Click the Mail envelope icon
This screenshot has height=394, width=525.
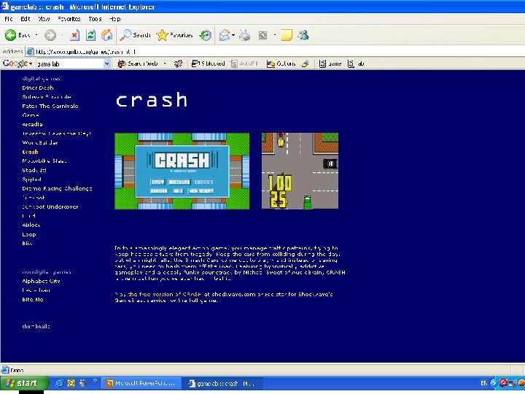[x=225, y=35]
